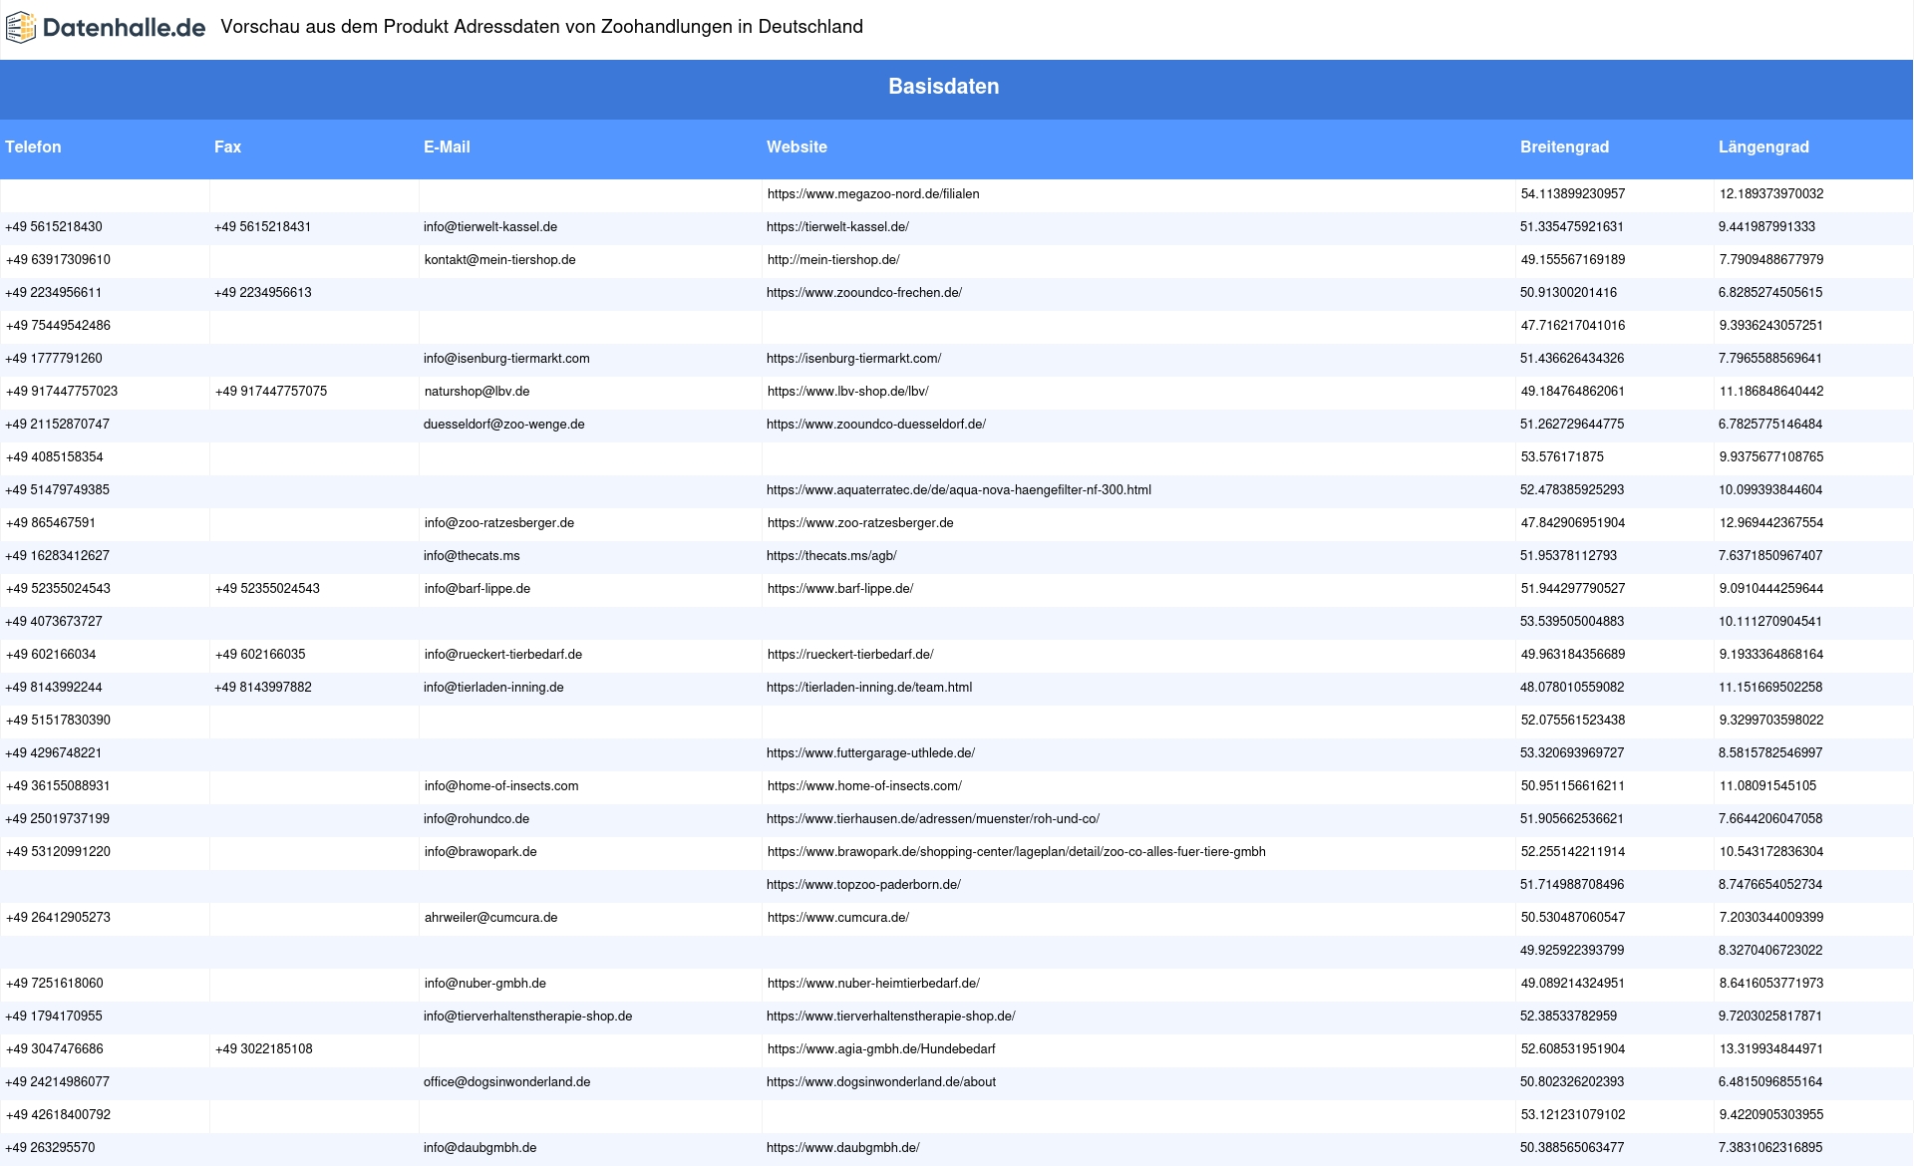1914x1166 pixels.
Task: Click latitude value 49.925922393799
Action: 1572,951
